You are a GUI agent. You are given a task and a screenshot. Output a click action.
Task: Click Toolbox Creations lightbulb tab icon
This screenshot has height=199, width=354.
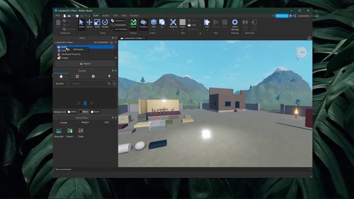(x=110, y=76)
